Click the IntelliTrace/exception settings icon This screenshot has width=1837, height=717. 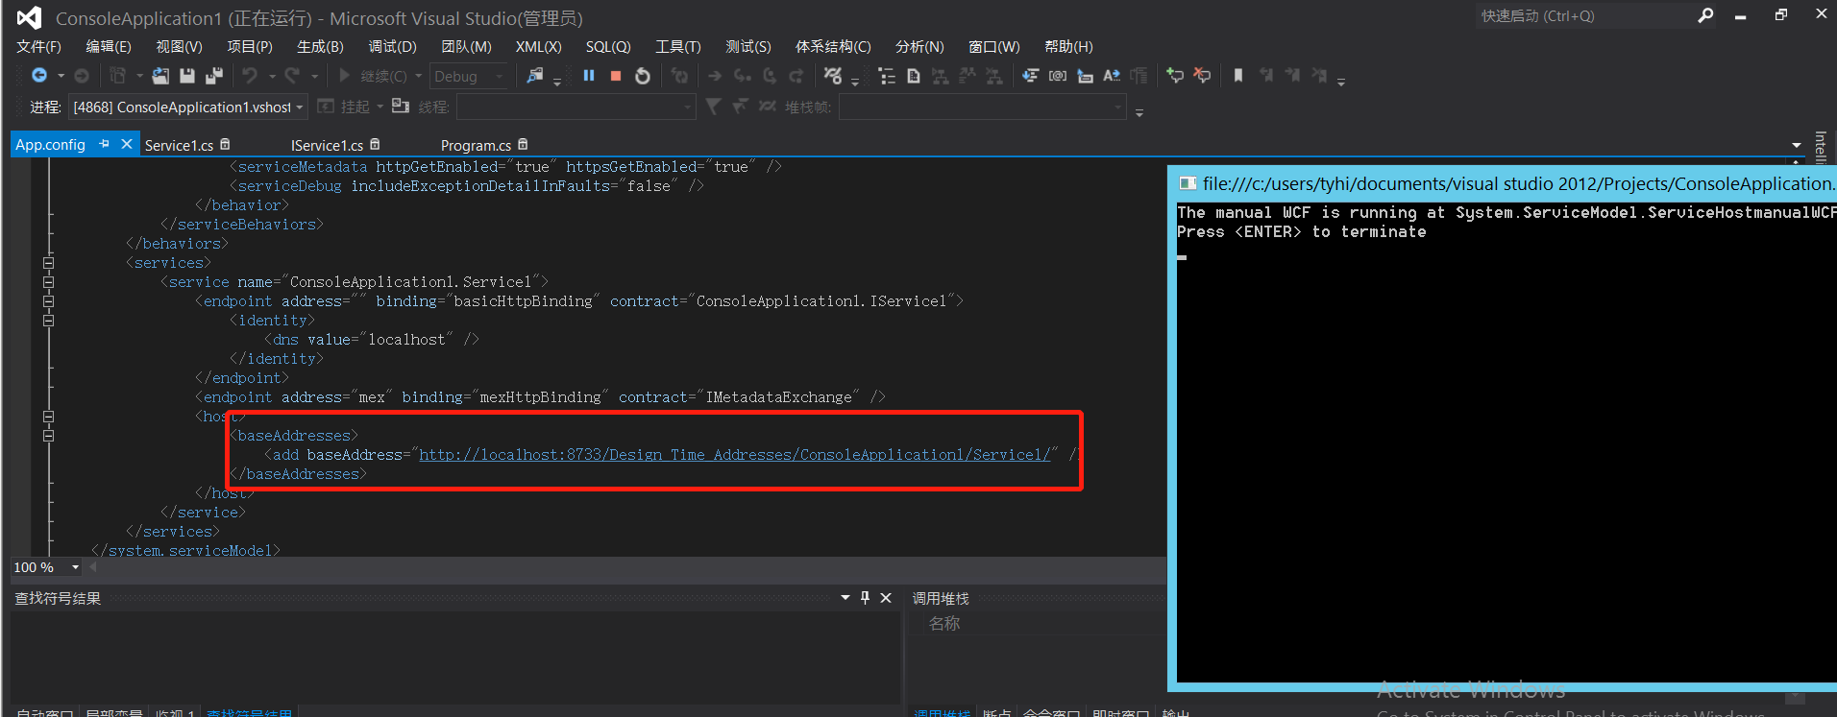point(833,76)
